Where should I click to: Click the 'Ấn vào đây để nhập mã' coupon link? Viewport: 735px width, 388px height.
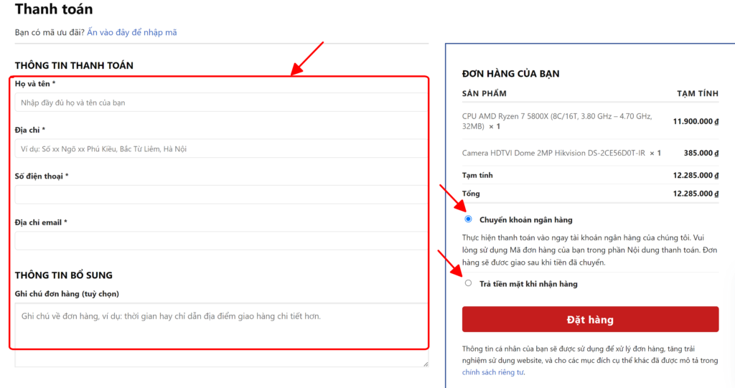[132, 32]
